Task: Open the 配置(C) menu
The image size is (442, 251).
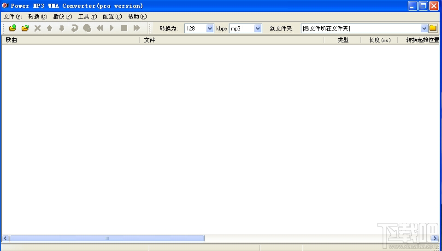Action: tap(112, 16)
